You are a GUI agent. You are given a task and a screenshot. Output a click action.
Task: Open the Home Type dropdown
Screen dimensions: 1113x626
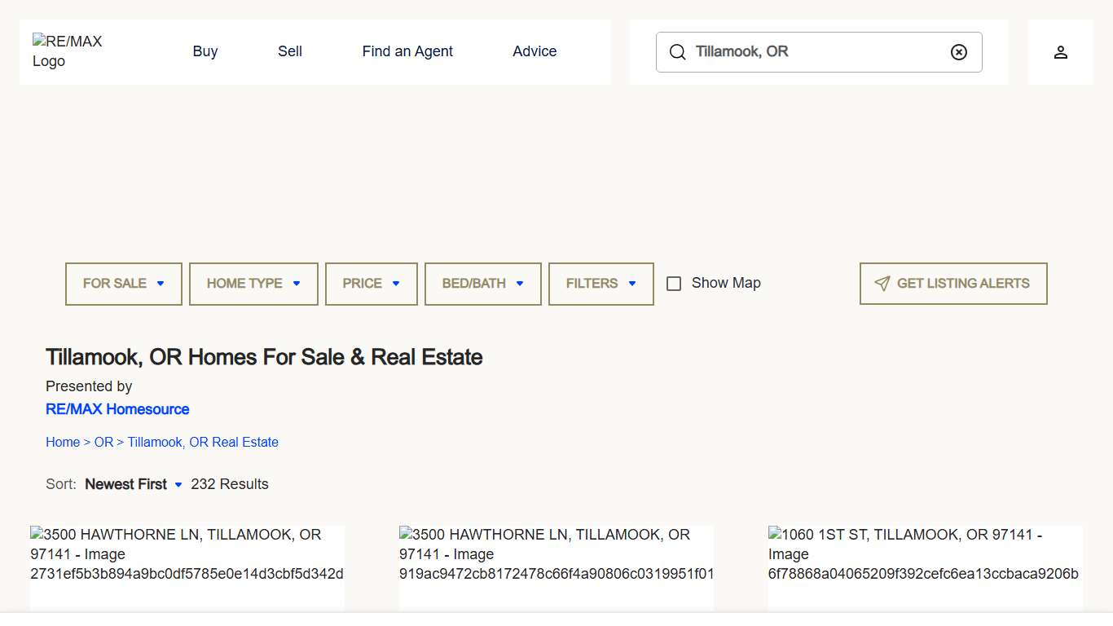coord(253,284)
